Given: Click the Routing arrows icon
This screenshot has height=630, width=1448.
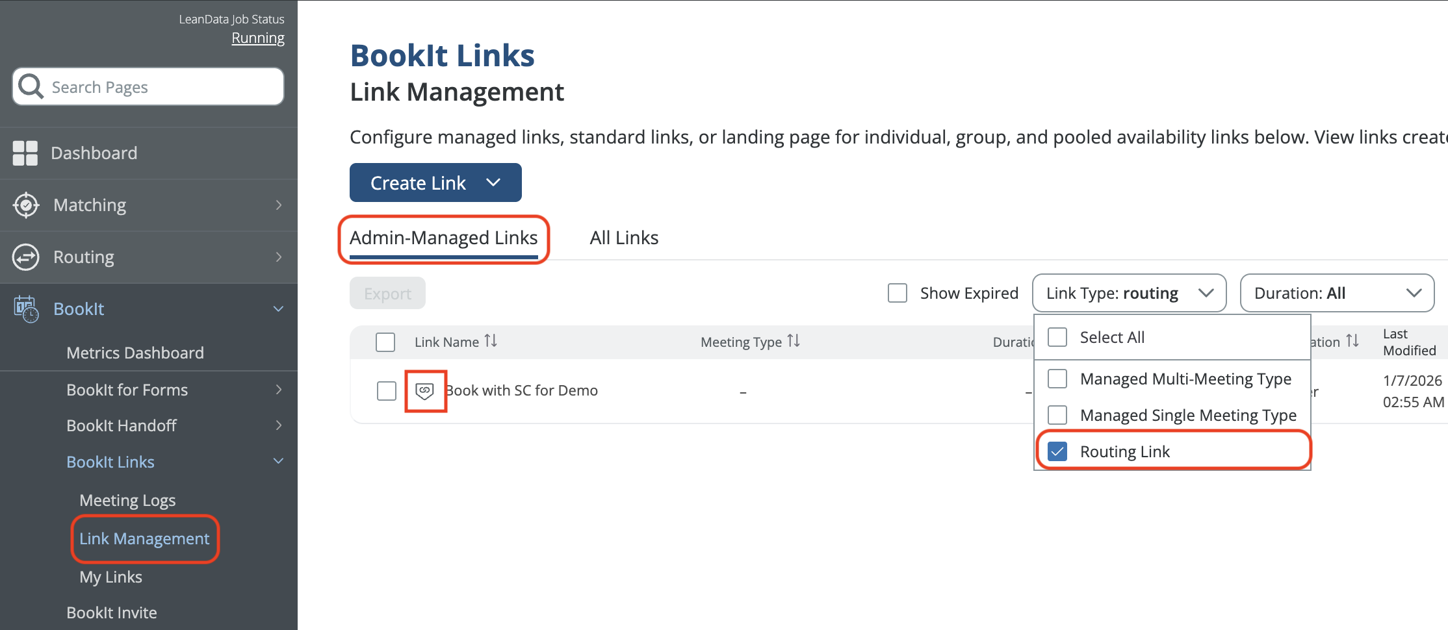Looking at the screenshot, I should (x=26, y=257).
